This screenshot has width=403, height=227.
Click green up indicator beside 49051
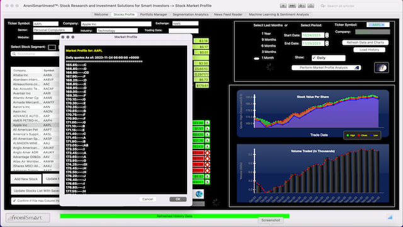click(207, 182)
